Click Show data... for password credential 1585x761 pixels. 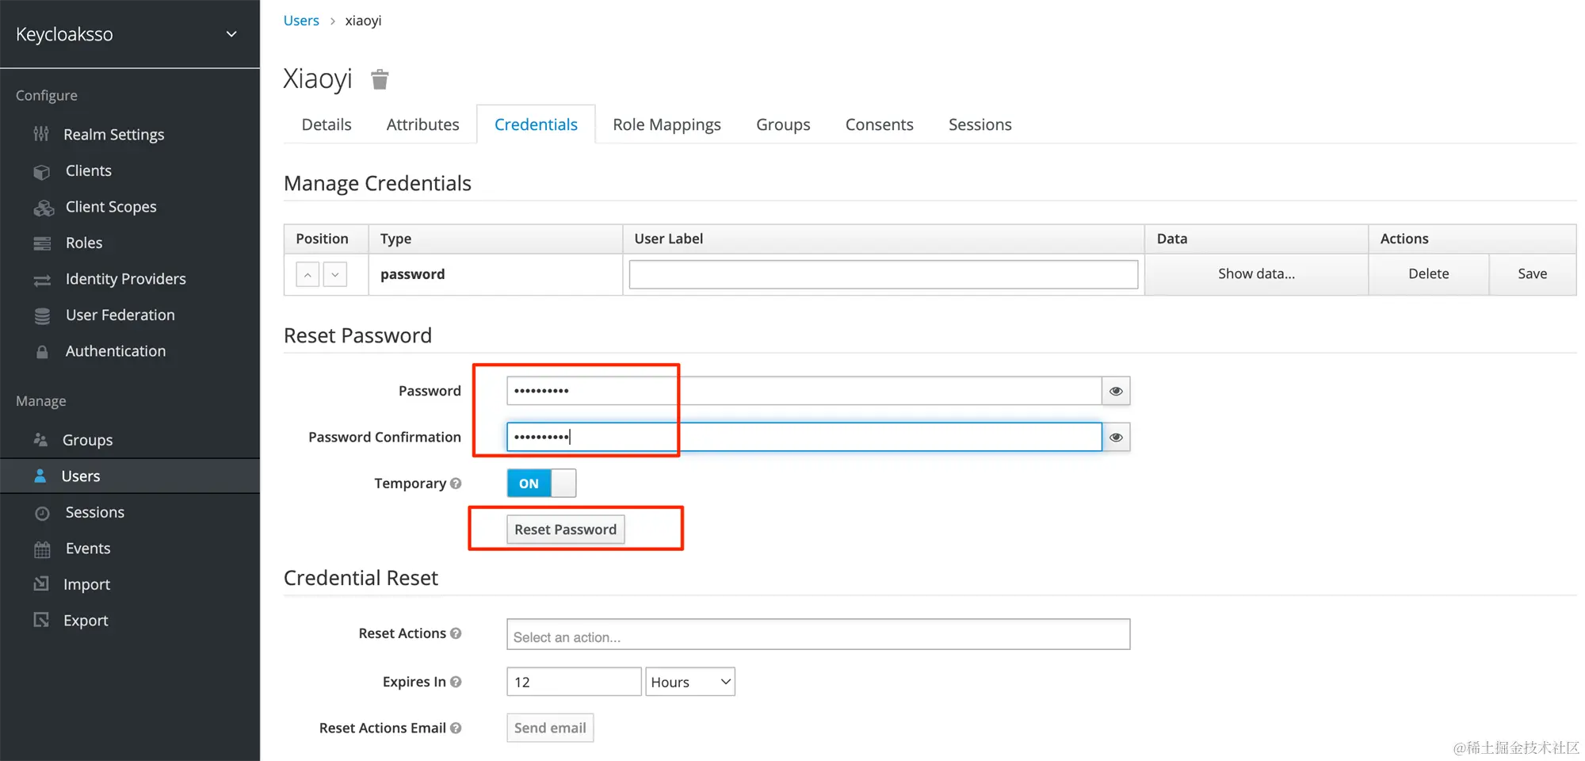[1256, 274]
